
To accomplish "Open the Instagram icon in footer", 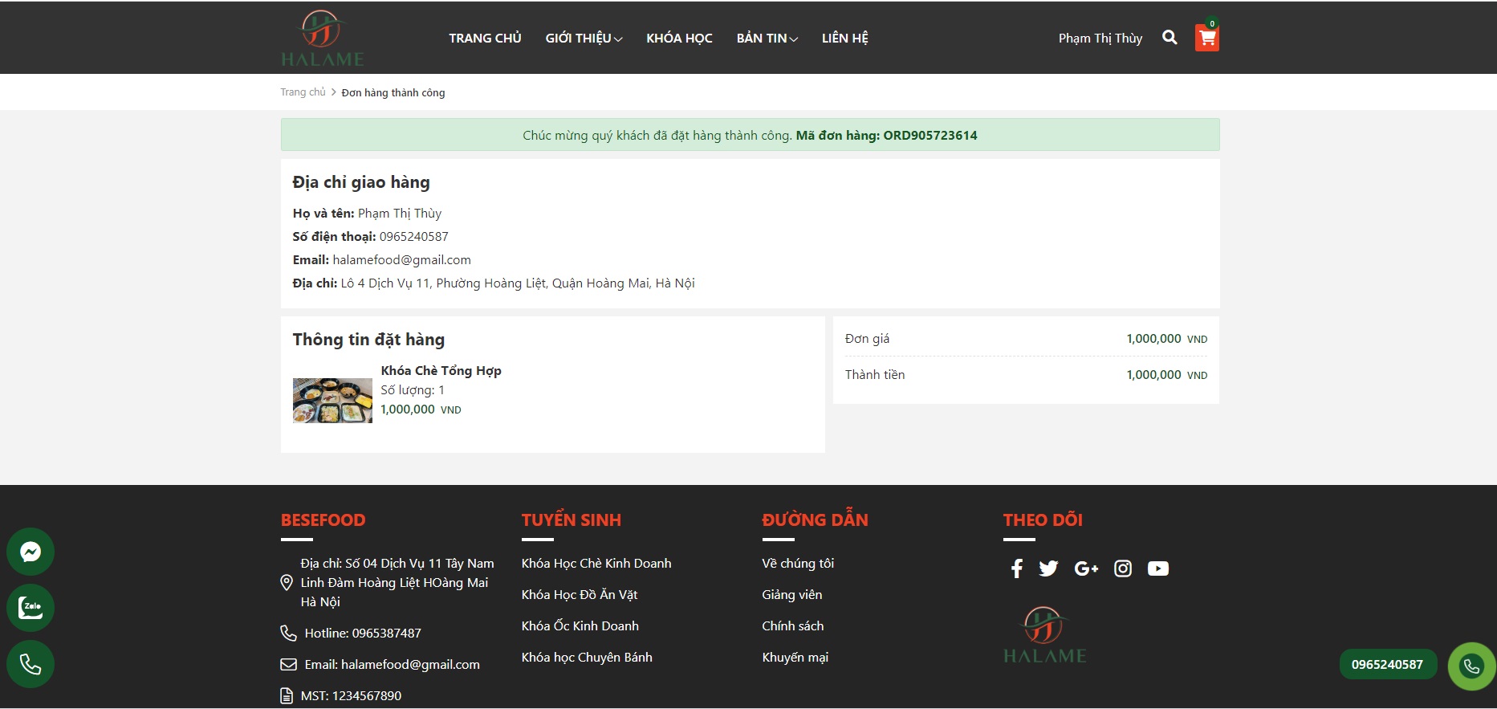I will (x=1123, y=568).
